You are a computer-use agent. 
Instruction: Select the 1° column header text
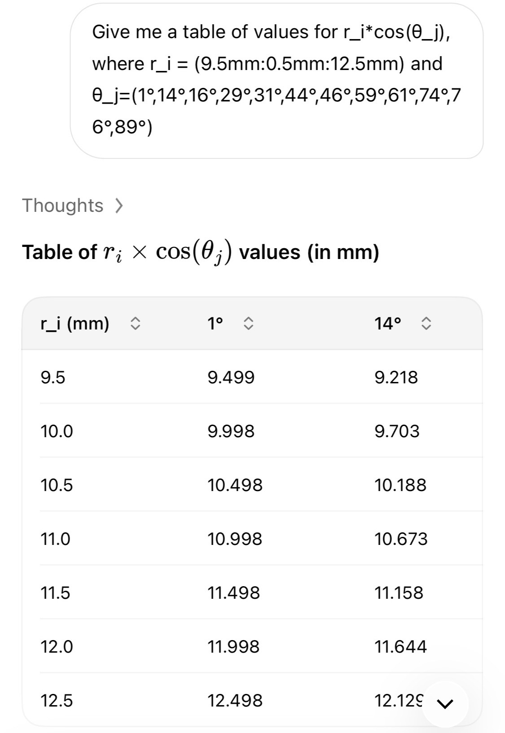point(215,323)
